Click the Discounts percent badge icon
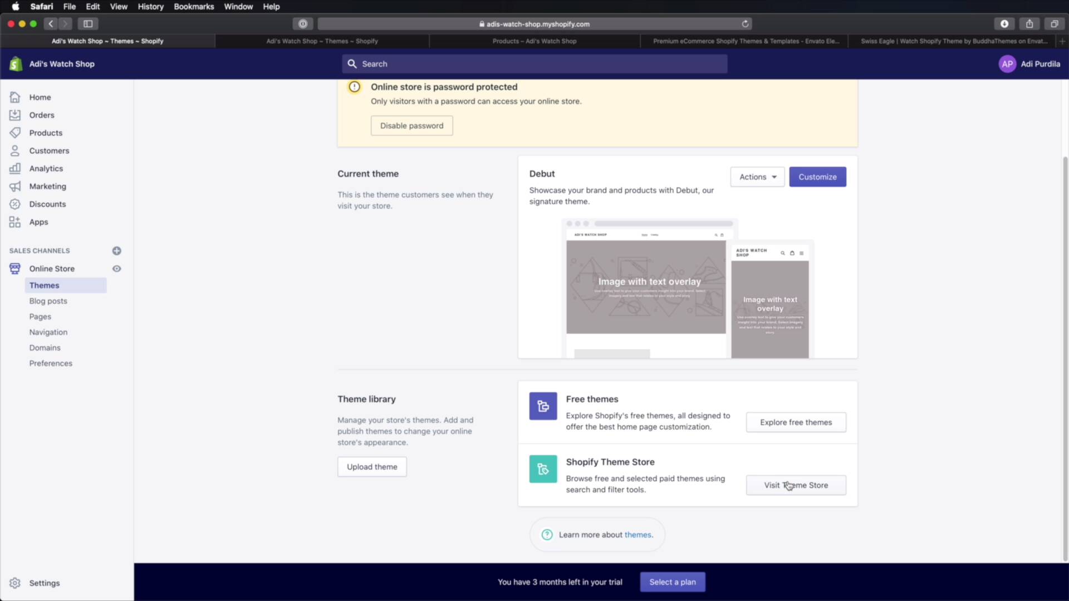Screen dimensions: 1069x601 pos(15,204)
